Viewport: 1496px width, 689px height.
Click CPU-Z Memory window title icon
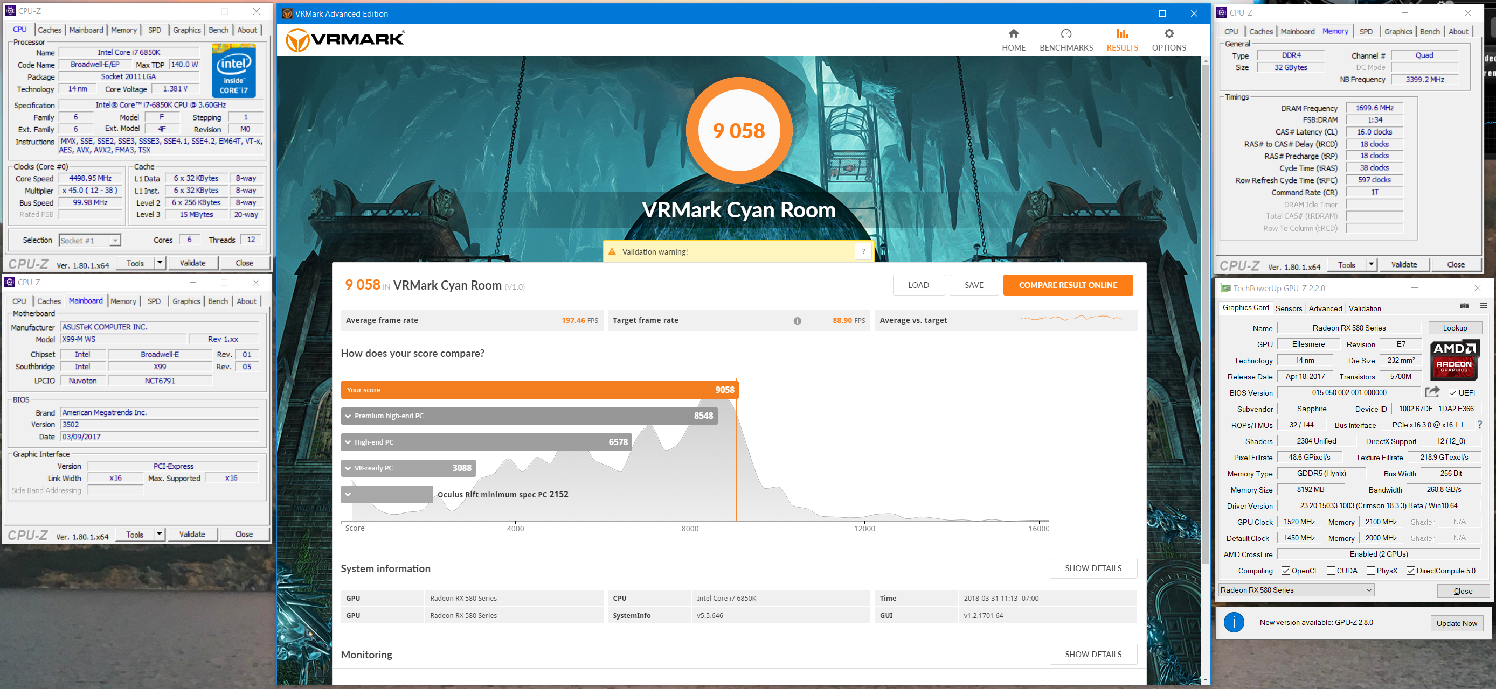(1222, 12)
